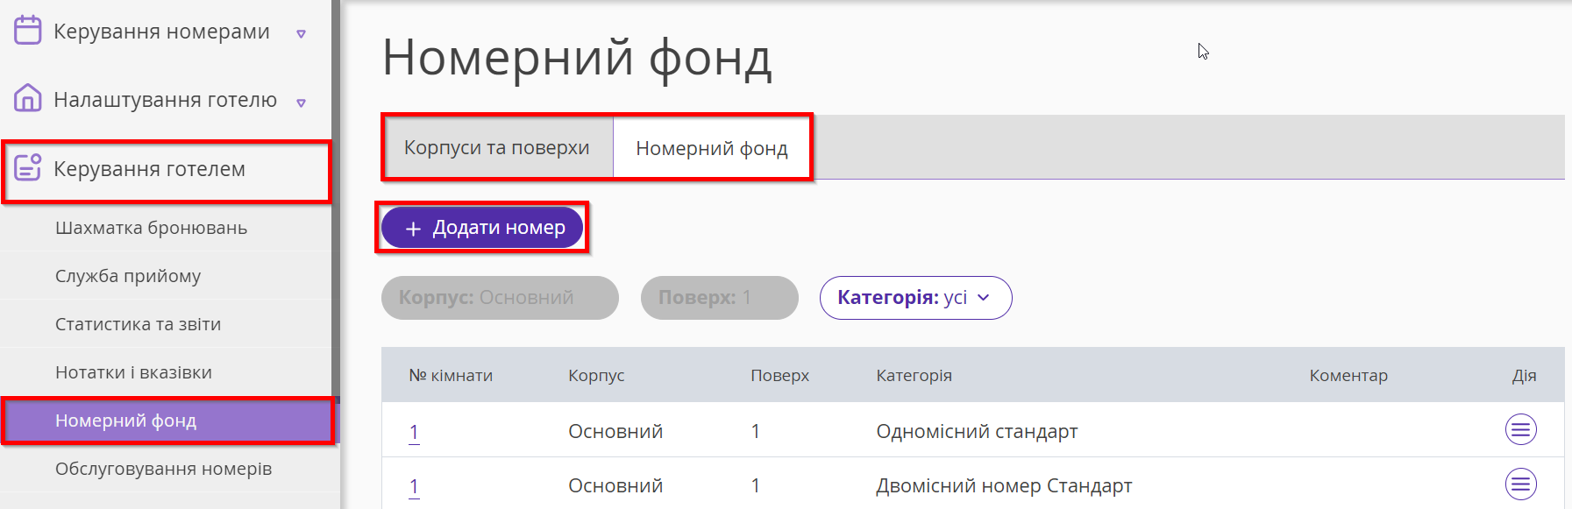Select the Номерний фонд tab
1572x509 pixels.
712,148
